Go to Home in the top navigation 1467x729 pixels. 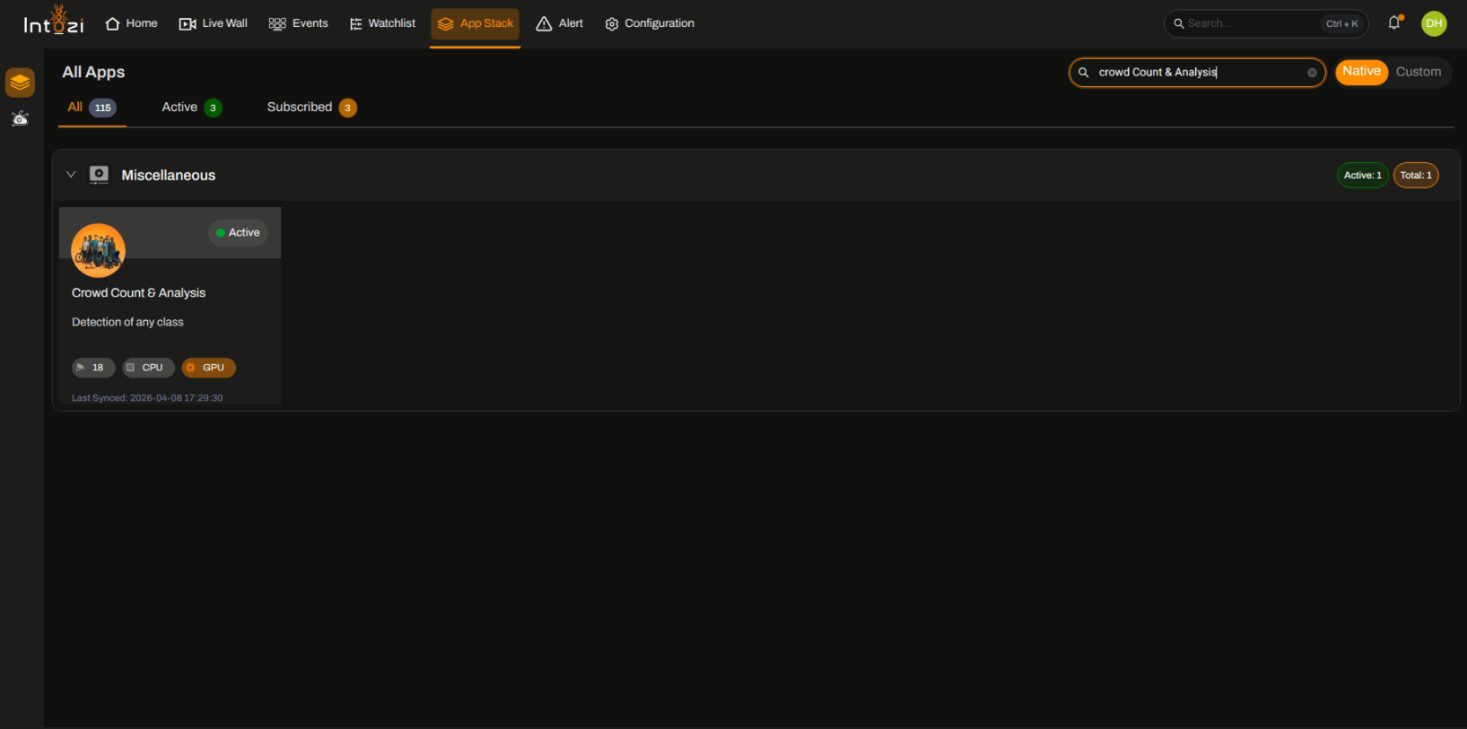[131, 23]
